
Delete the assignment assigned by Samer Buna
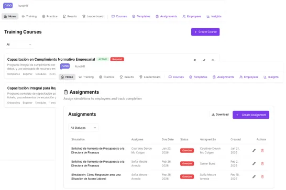point(262,164)
